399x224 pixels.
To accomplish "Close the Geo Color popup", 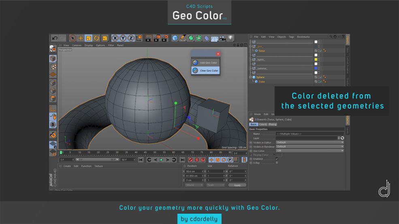I will (x=218, y=54).
